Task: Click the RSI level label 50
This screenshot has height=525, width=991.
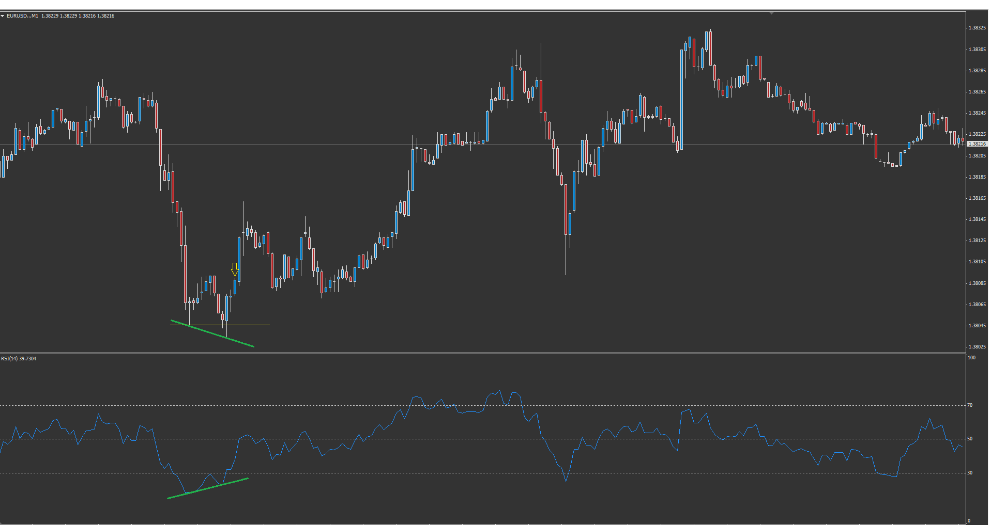Action: pos(970,439)
